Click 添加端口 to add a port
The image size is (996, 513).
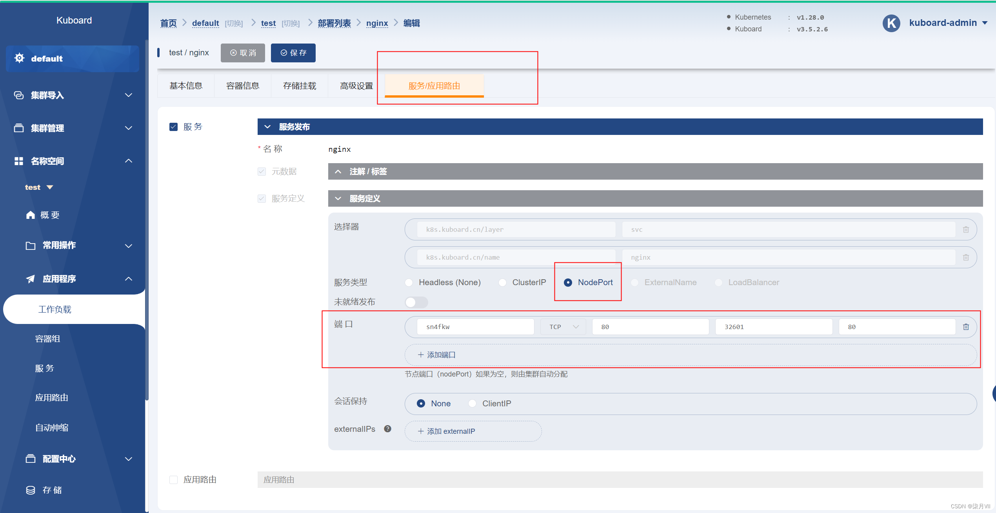pyautogui.click(x=436, y=355)
